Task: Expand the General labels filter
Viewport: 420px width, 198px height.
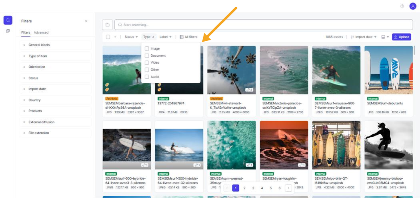Action: pos(56,45)
